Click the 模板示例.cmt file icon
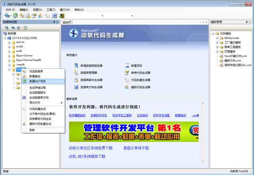The height and width of the screenshot is (175, 254). coord(221,61)
